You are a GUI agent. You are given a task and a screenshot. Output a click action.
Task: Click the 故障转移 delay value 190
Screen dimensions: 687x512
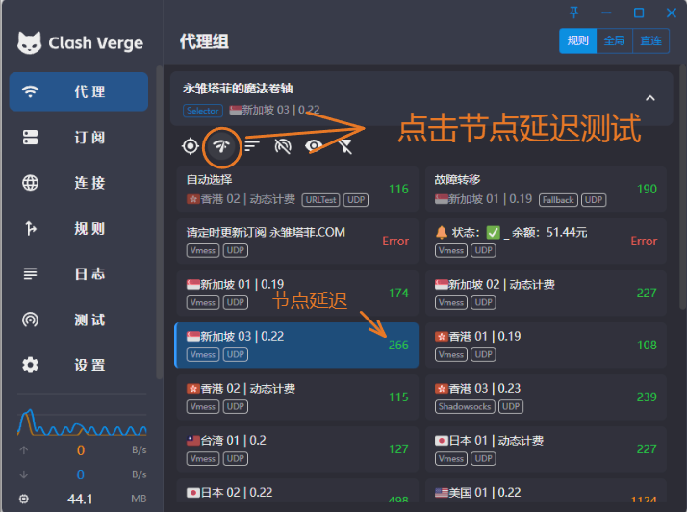coord(647,189)
